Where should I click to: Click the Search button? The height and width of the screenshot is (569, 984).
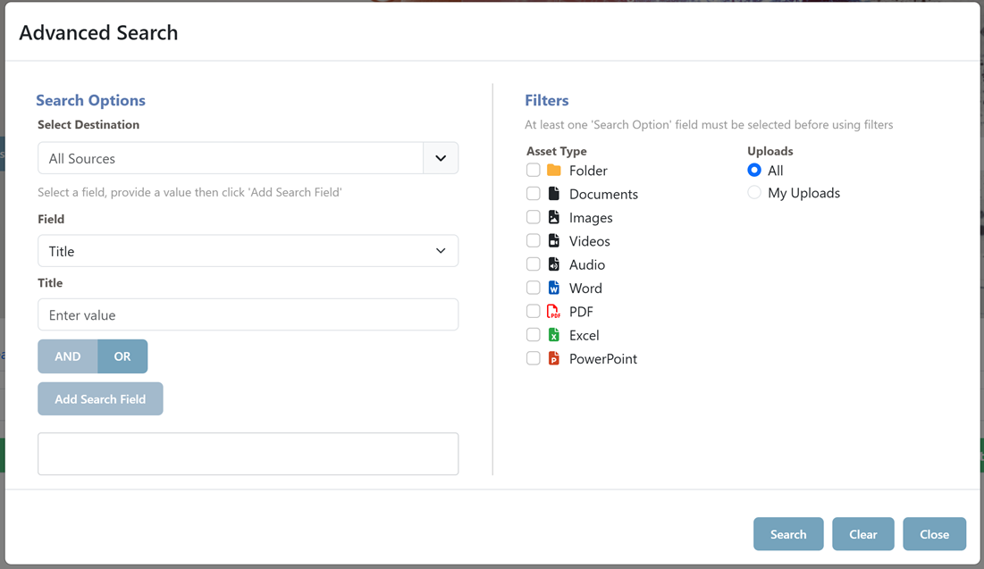pyautogui.click(x=788, y=534)
